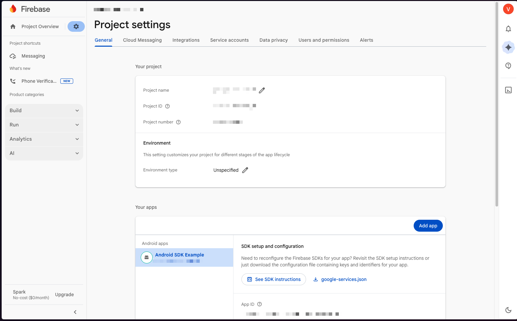Viewport: 517px width, 321px height.
Task: Select the Project Overview home icon
Action: click(13, 26)
